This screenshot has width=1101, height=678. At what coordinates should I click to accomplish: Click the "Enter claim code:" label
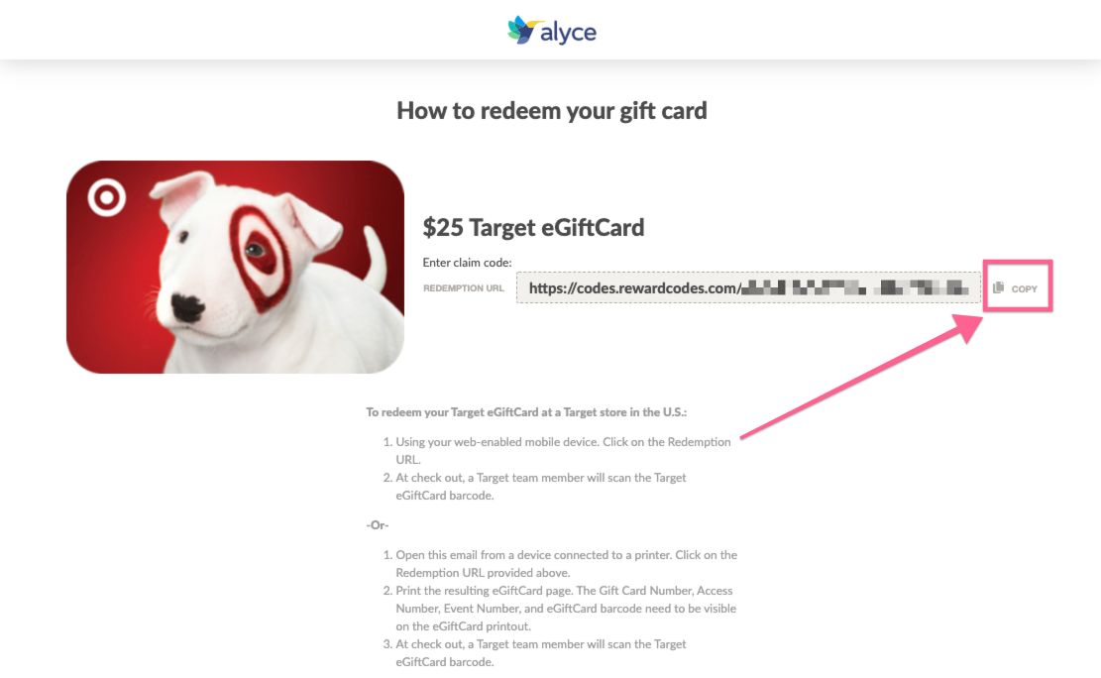(467, 262)
